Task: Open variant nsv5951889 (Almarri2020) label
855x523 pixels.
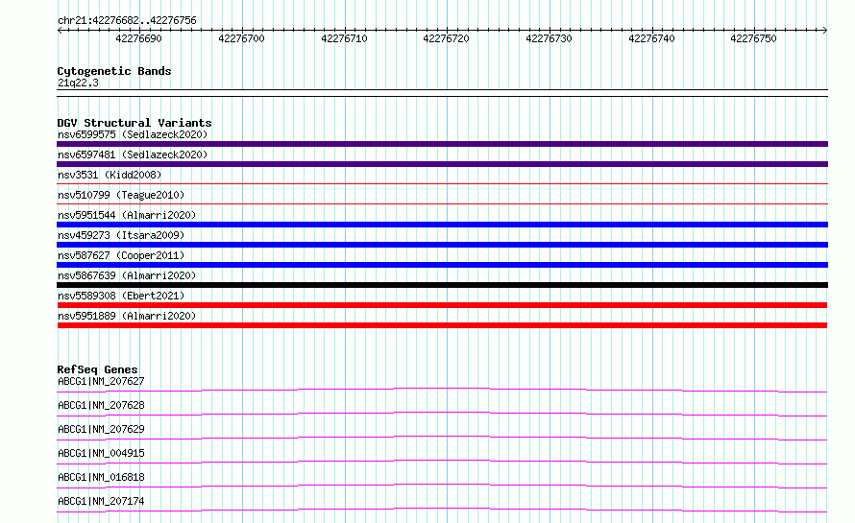Action: tap(127, 316)
